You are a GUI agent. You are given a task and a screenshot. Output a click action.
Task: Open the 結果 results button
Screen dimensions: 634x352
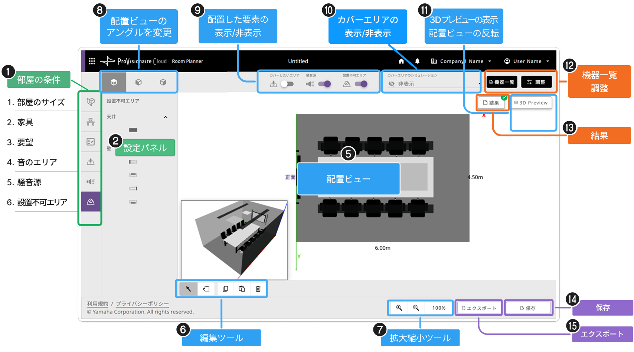pyautogui.click(x=491, y=103)
